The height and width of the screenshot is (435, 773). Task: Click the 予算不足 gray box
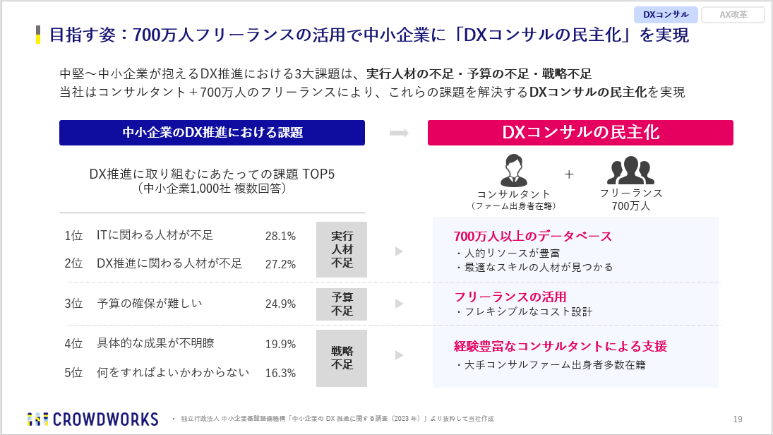tap(342, 304)
